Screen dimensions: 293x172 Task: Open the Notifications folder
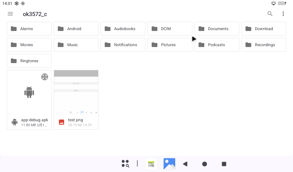[123, 45]
